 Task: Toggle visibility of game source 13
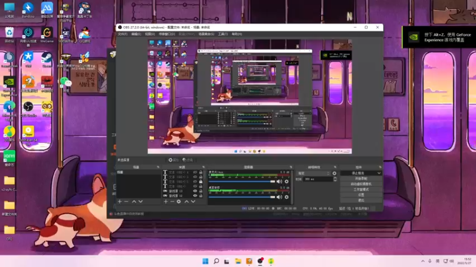point(195,191)
